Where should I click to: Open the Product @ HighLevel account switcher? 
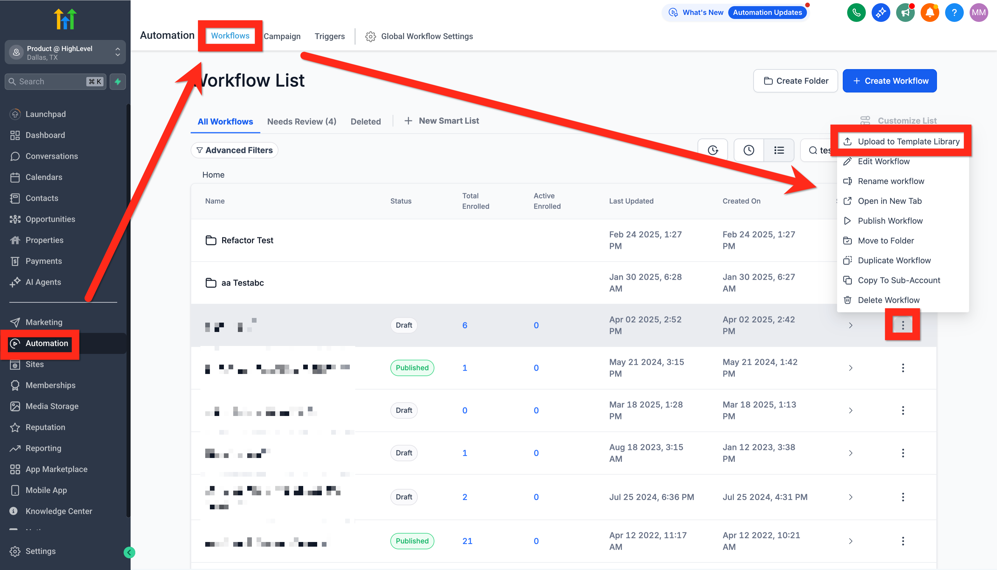[x=65, y=53]
